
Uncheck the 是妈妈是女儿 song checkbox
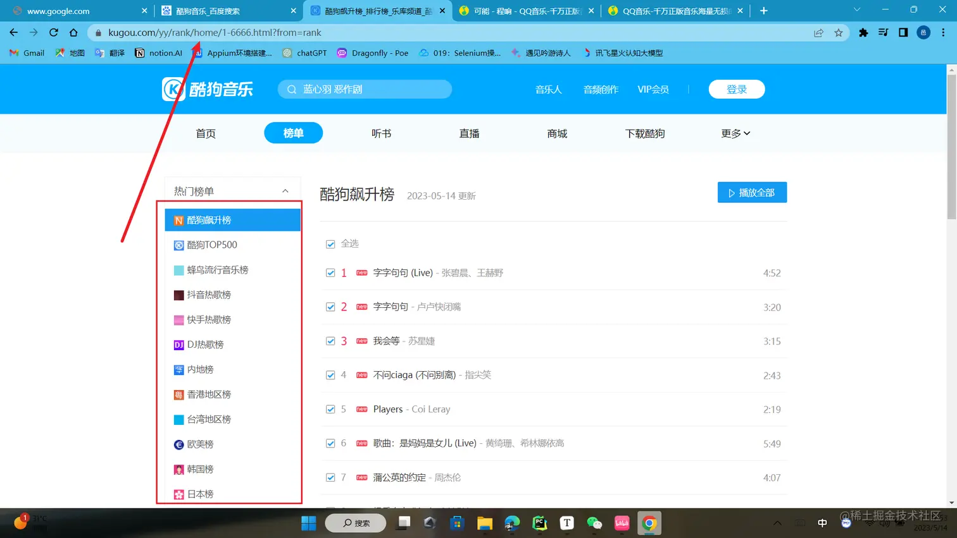coord(330,444)
